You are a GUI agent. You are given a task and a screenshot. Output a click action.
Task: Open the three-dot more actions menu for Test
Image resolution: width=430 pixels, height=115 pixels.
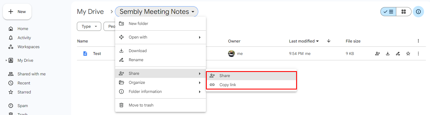[418, 54]
